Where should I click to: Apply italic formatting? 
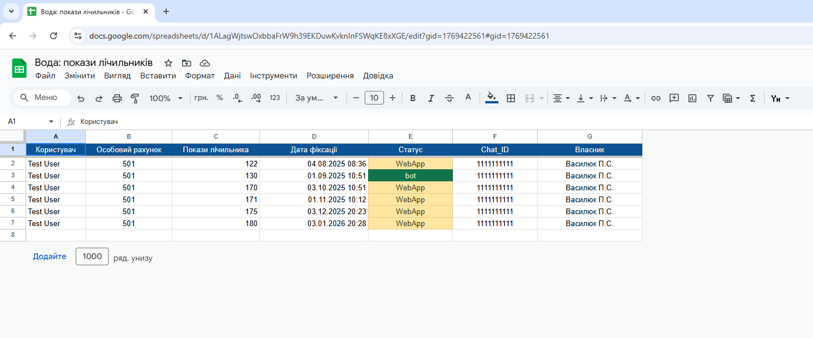(x=431, y=98)
